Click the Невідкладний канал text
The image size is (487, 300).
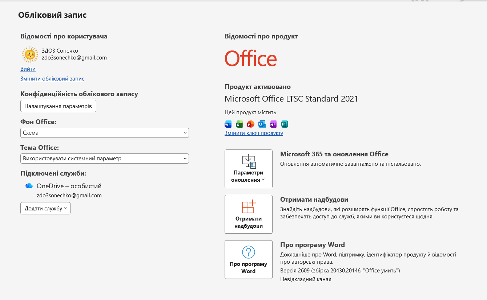(306, 279)
